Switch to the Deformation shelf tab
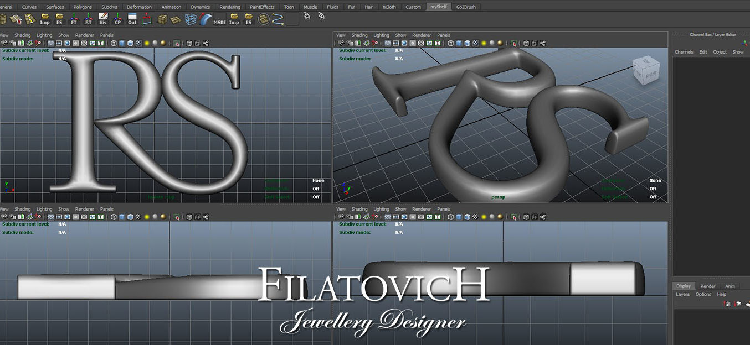750x345 pixels. click(139, 7)
